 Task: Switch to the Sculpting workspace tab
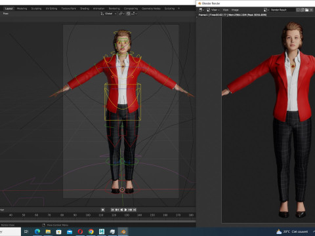(36, 9)
